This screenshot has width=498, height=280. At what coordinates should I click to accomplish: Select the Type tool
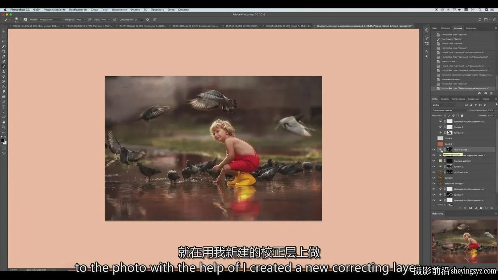pyautogui.click(x=4, y=107)
